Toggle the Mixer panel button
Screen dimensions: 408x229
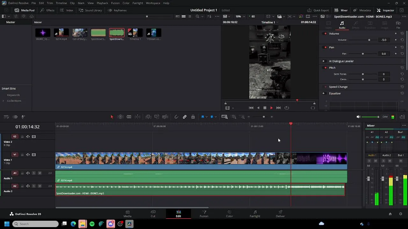click(x=341, y=10)
